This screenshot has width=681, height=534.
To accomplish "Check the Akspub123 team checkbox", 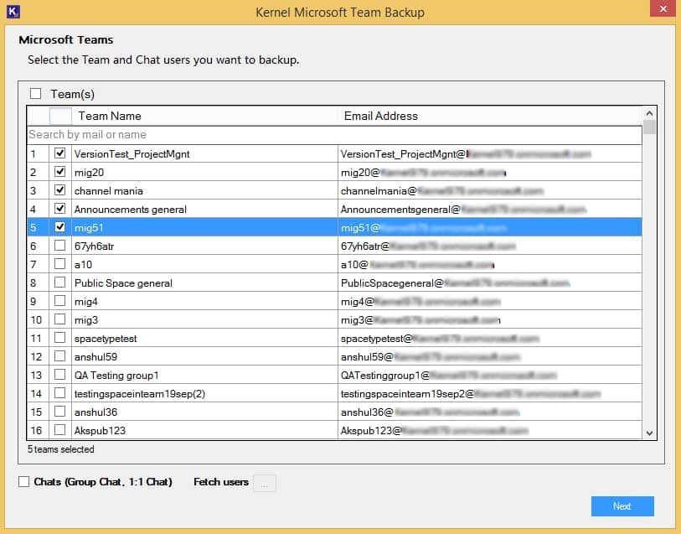I will 60,430.
